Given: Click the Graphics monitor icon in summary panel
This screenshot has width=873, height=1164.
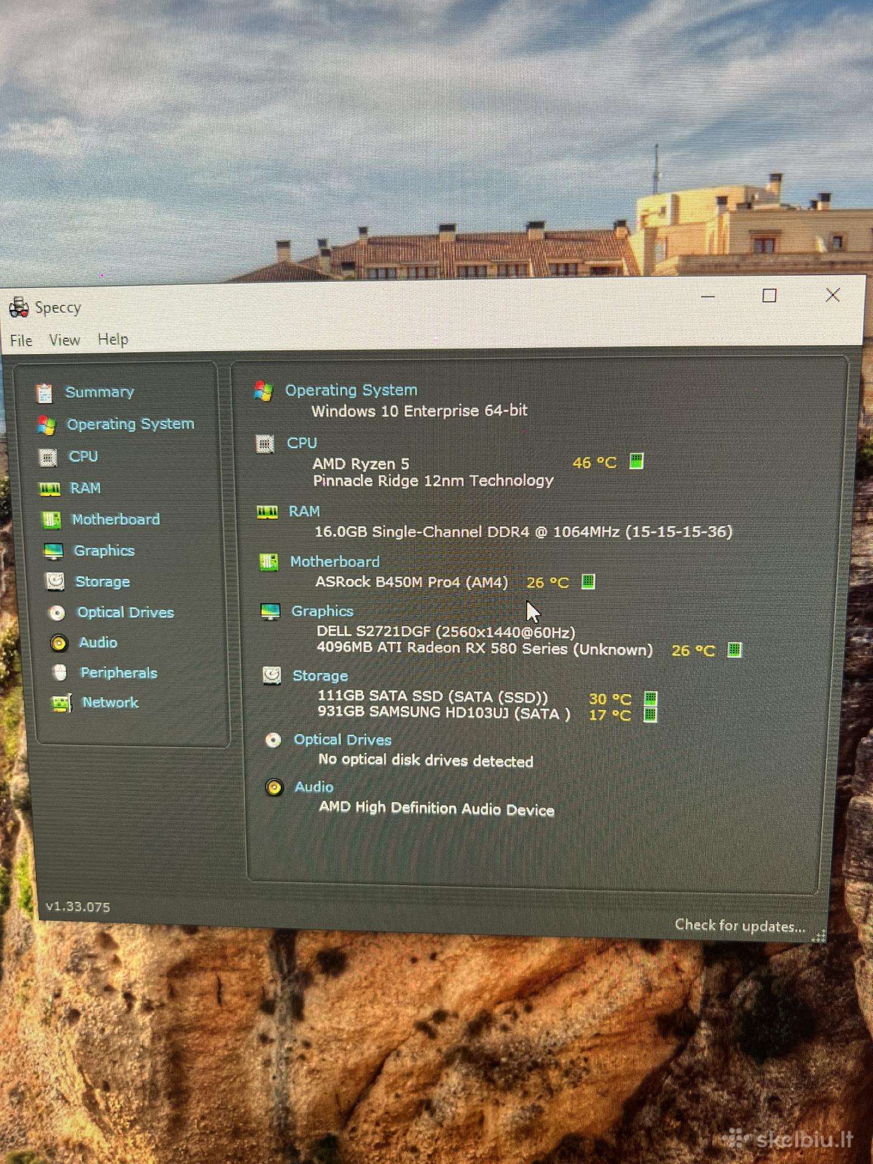Looking at the screenshot, I should (x=270, y=612).
